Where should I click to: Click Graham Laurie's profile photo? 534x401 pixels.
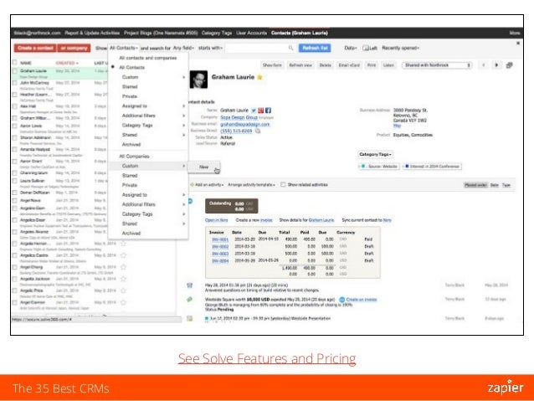point(198,80)
